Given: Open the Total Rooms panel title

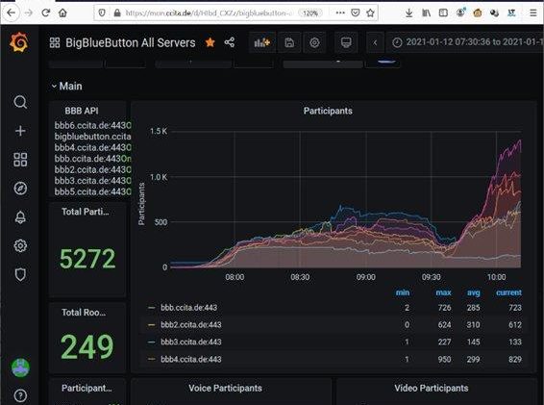Looking at the screenshot, I should [x=84, y=313].
